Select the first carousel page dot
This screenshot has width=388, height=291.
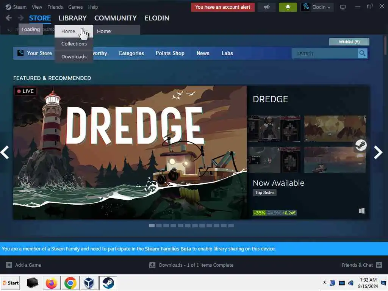[152, 226]
